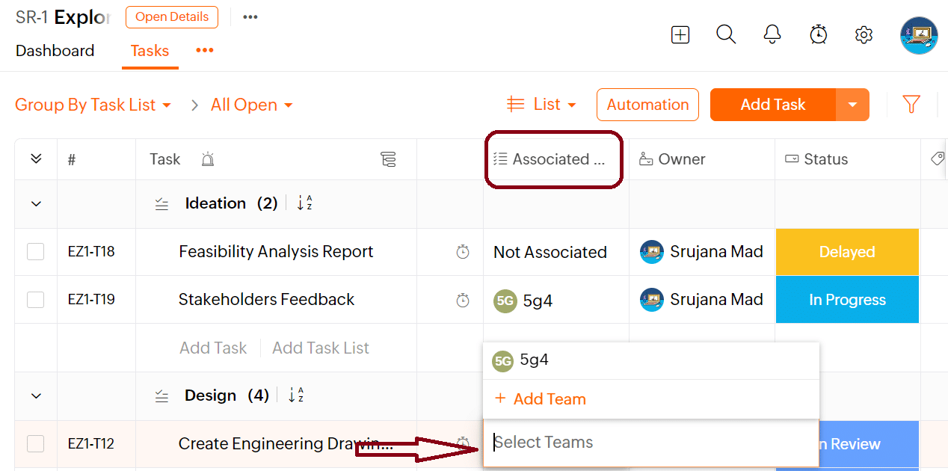Select the checkbox for EZ1-T18
948x471 pixels.
coord(36,252)
